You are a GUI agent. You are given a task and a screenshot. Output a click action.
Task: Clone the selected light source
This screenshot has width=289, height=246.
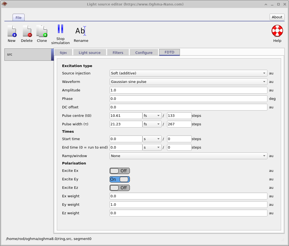click(42, 33)
